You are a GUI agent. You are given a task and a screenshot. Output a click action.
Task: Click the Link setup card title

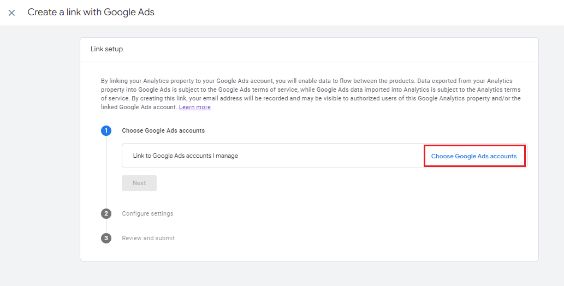(x=107, y=49)
